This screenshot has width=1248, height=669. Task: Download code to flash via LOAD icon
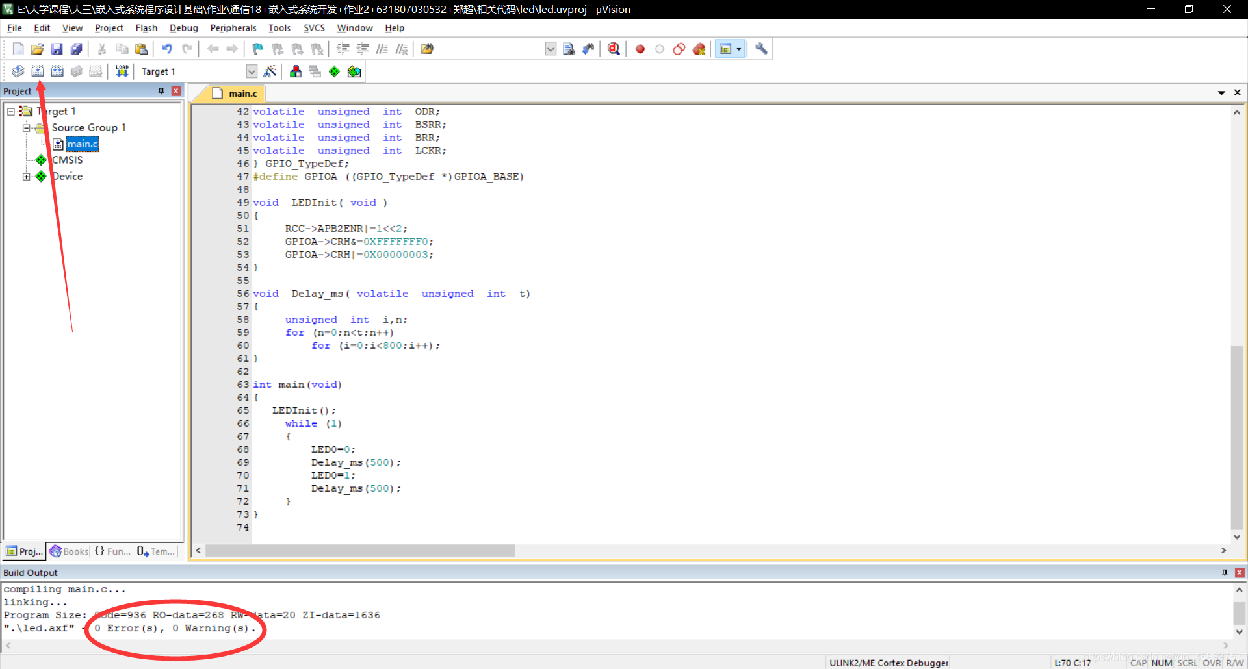(122, 71)
